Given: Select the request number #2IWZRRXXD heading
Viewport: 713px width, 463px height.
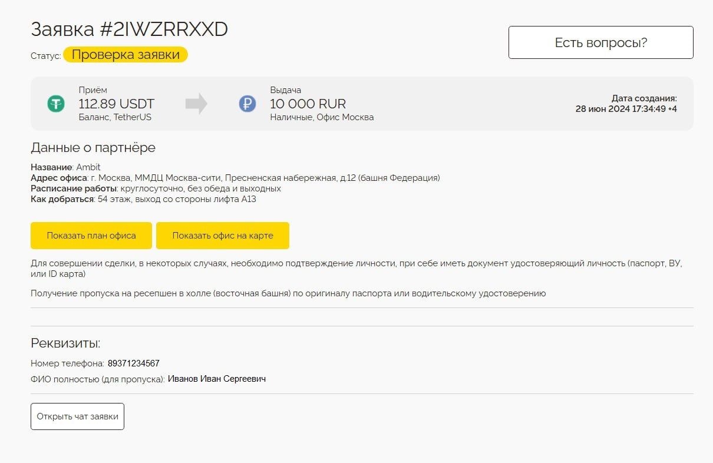Looking at the screenshot, I should click(129, 29).
